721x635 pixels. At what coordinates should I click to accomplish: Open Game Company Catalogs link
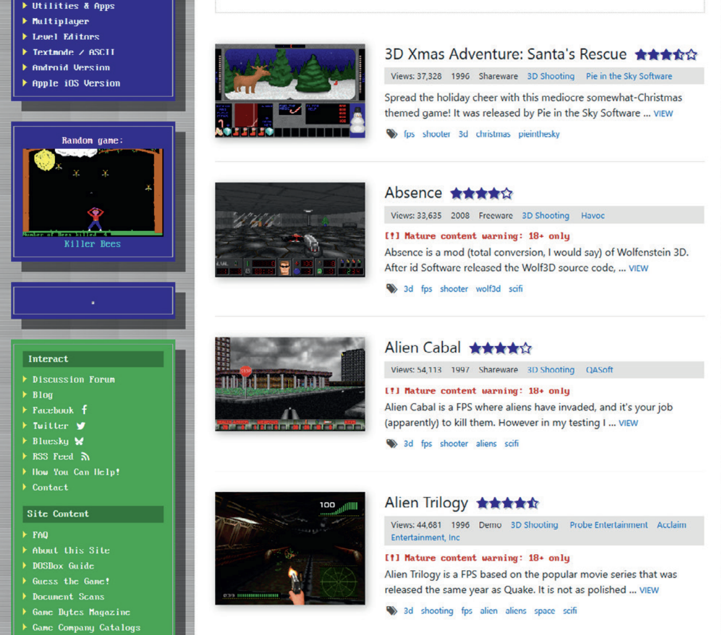[87, 628]
